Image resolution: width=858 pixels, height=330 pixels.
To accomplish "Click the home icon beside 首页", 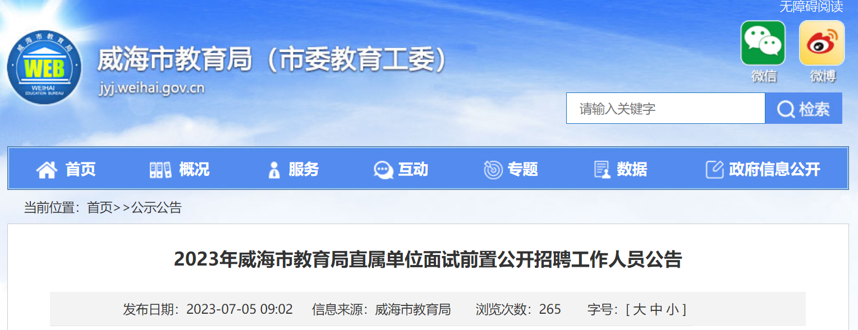I will pos(47,169).
